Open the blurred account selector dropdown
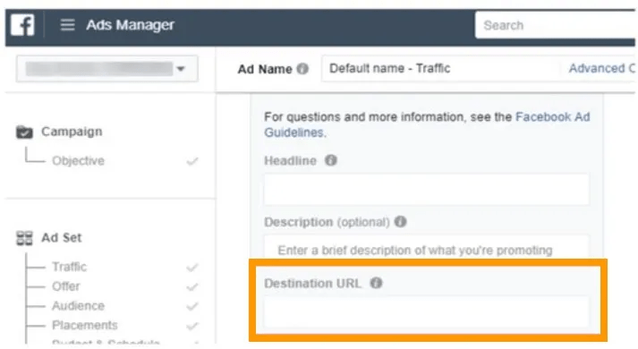The height and width of the screenshot is (349, 638). point(107,69)
